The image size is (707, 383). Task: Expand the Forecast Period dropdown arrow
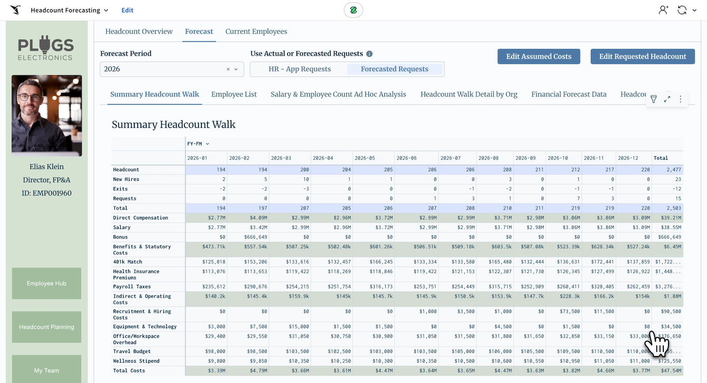pos(236,69)
